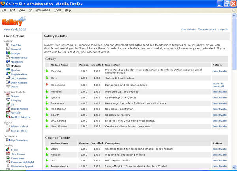Open the Your Account link

(207, 30)
